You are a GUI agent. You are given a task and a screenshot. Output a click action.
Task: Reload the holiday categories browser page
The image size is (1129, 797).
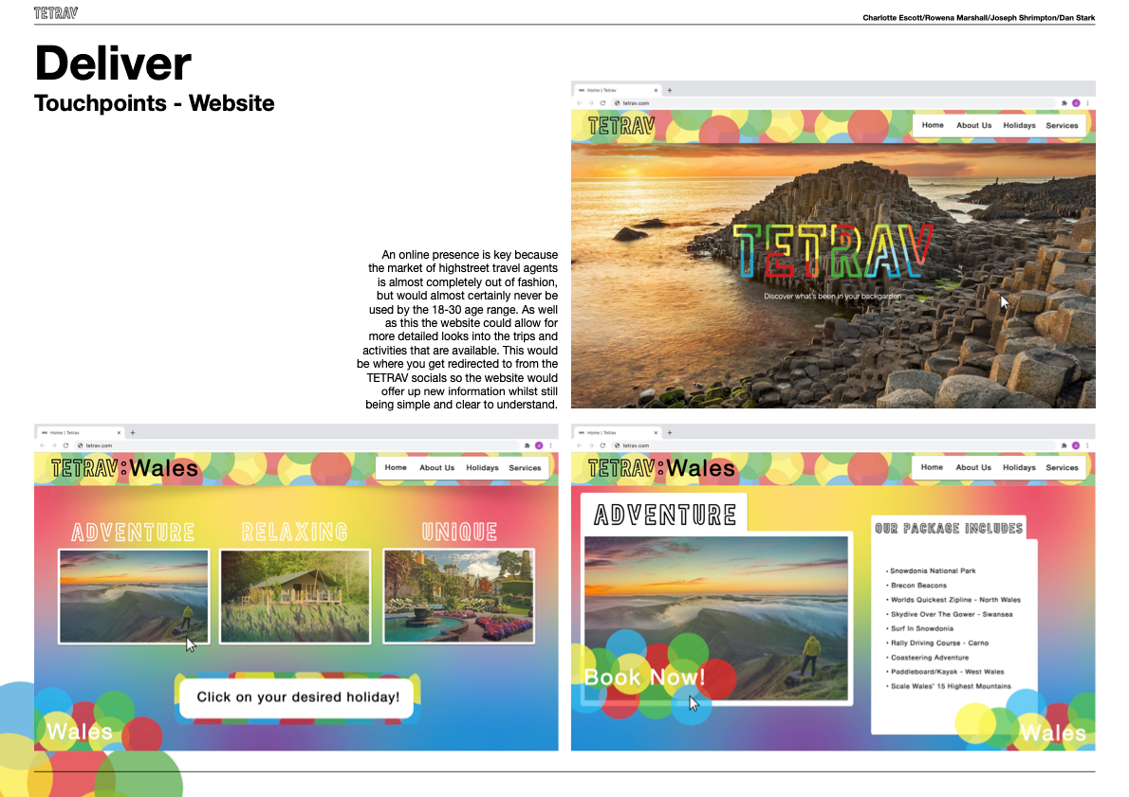pyautogui.click(x=65, y=446)
